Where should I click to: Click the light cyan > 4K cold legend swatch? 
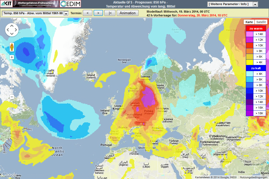pyautogui.click(x=249, y=74)
